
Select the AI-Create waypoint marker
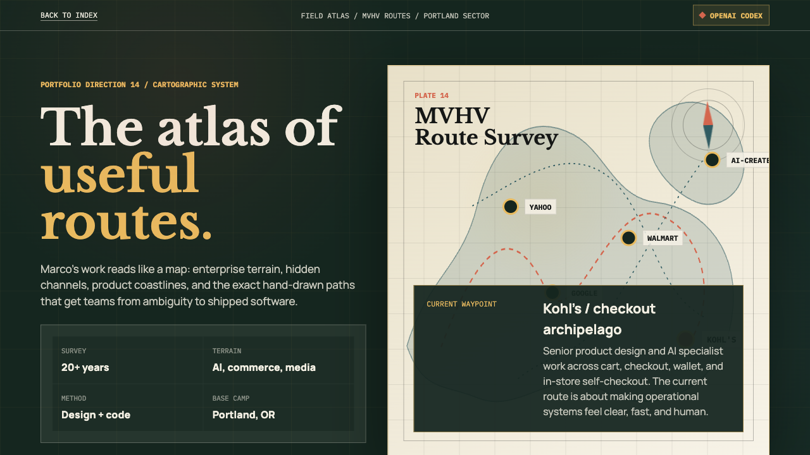tap(712, 160)
